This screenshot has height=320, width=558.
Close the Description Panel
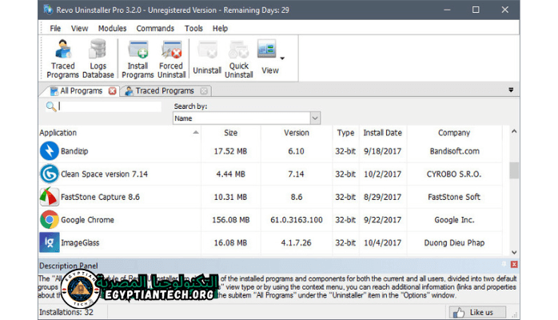[x=514, y=265]
